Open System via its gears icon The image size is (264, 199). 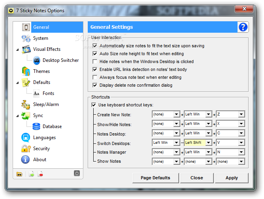[x=26, y=38]
